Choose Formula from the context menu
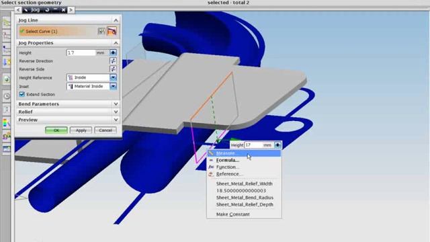Viewport: 430px width, 242px height. [x=244, y=160]
